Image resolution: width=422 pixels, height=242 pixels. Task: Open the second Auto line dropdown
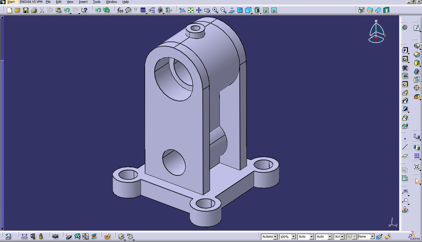tap(330, 237)
